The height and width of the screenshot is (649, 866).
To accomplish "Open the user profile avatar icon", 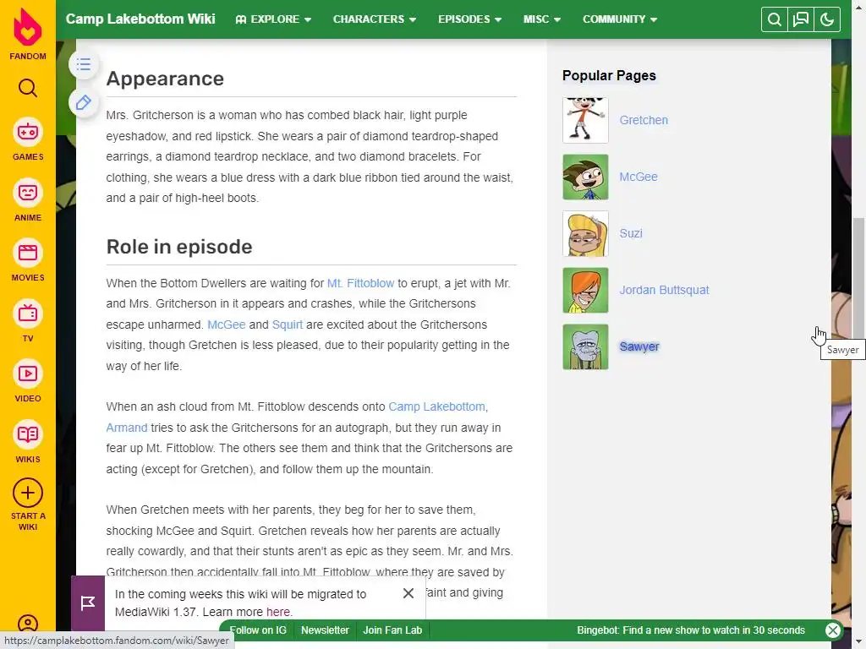I will [x=28, y=624].
